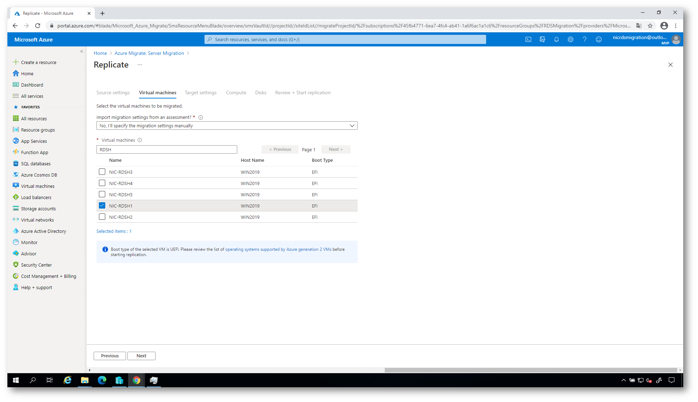Switch to Source settings tab
Screen dimensions: 698x402
(113, 92)
